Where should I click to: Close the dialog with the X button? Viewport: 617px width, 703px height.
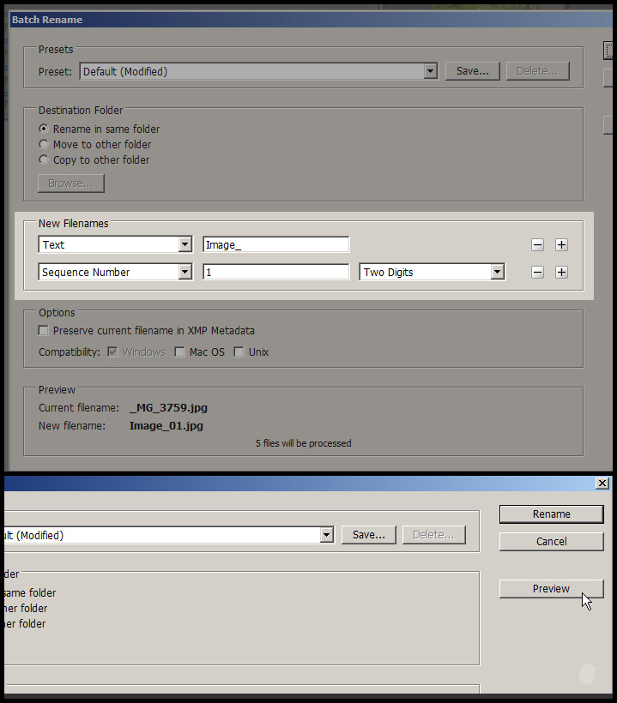coord(602,484)
